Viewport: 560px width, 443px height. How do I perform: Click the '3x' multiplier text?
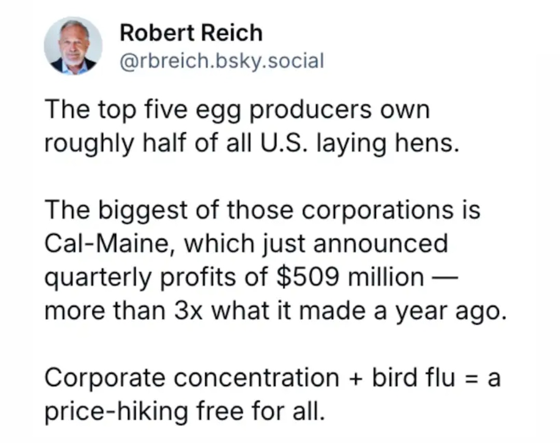[189, 311]
